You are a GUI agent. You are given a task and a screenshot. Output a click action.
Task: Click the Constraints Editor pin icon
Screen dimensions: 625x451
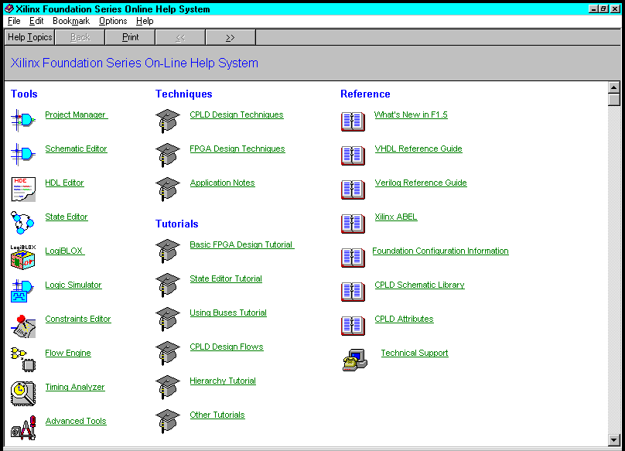[x=23, y=326]
